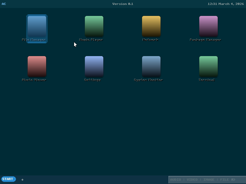Screen dimensions: 246x184
Task: Open the System Monitor icon
Action: (x=151, y=66)
